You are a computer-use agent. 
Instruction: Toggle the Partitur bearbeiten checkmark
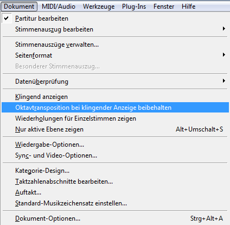[7, 18]
